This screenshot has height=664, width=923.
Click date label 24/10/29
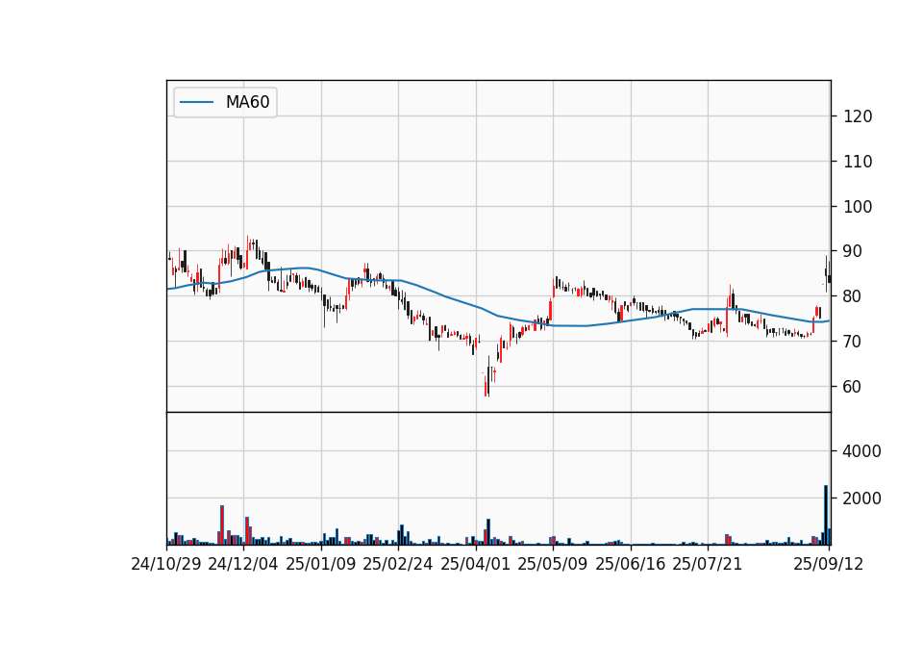[x=166, y=564]
